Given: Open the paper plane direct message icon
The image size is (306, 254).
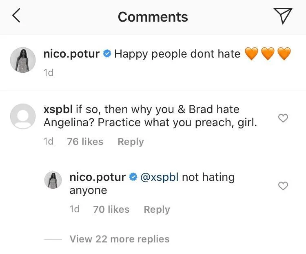Looking at the screenshot, I should 283,16.
